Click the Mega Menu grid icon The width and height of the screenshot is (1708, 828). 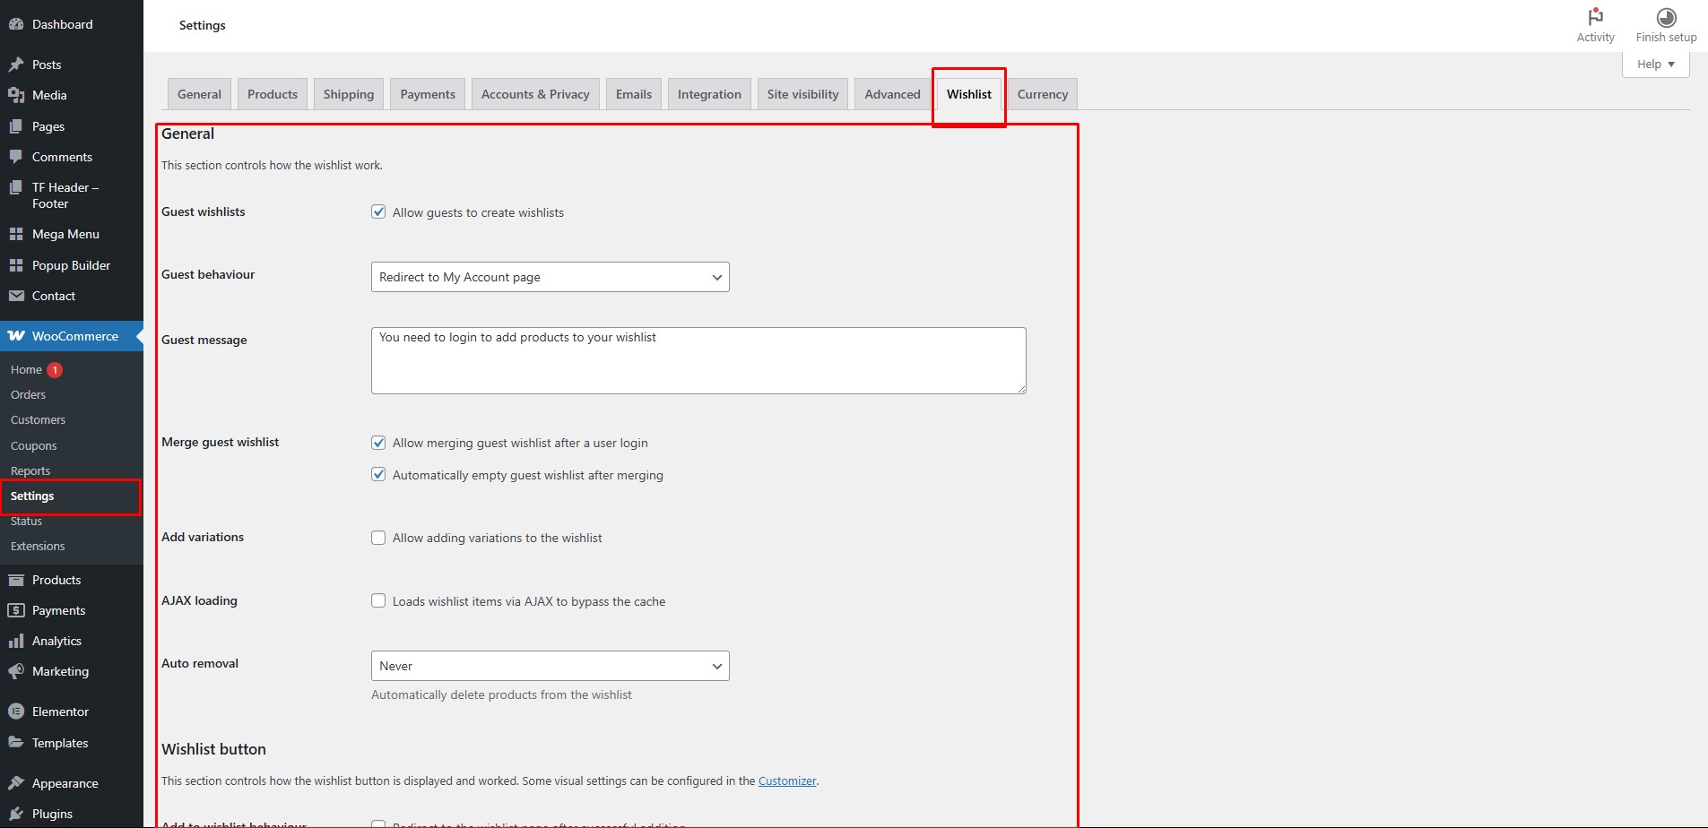[x=16, y=234]
